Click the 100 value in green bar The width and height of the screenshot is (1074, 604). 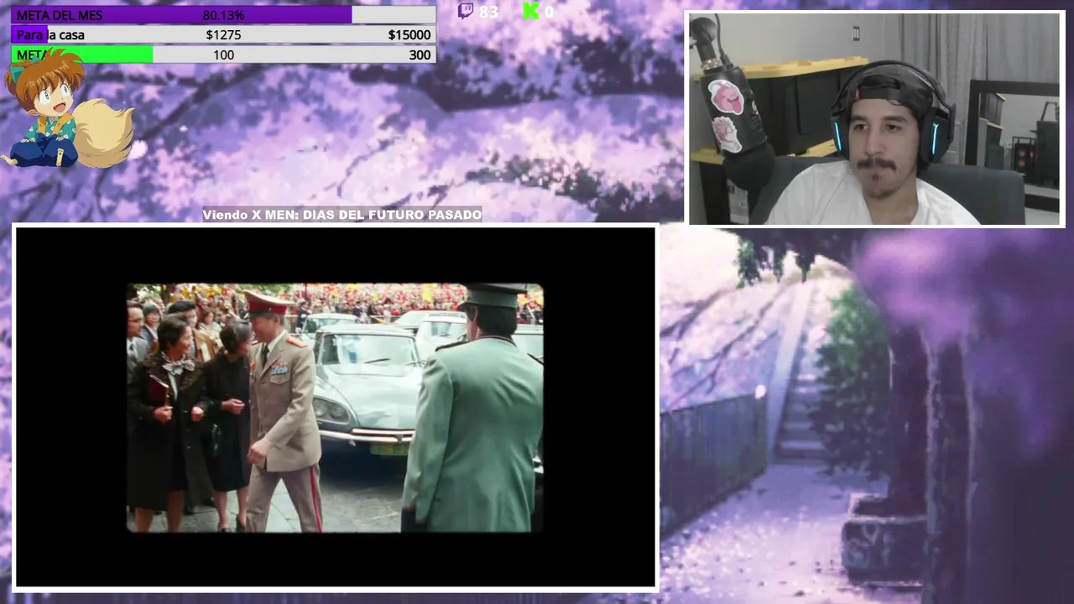pos(223,55)
